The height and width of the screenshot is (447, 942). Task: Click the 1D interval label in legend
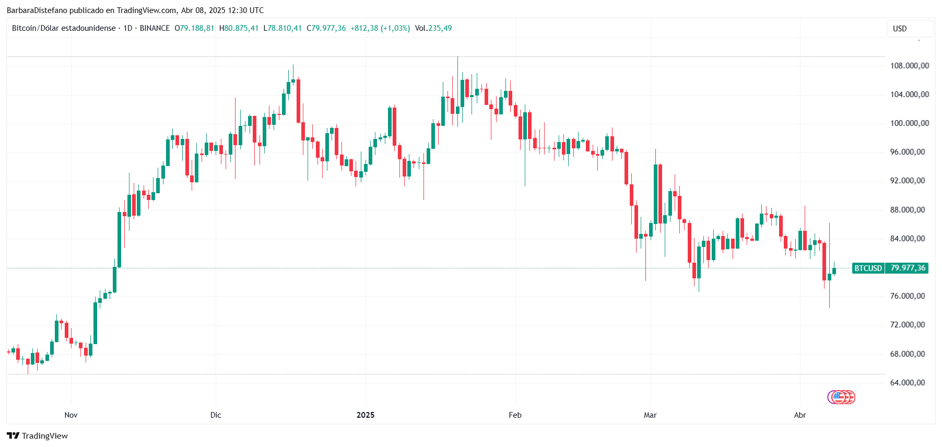coord(127,28)
